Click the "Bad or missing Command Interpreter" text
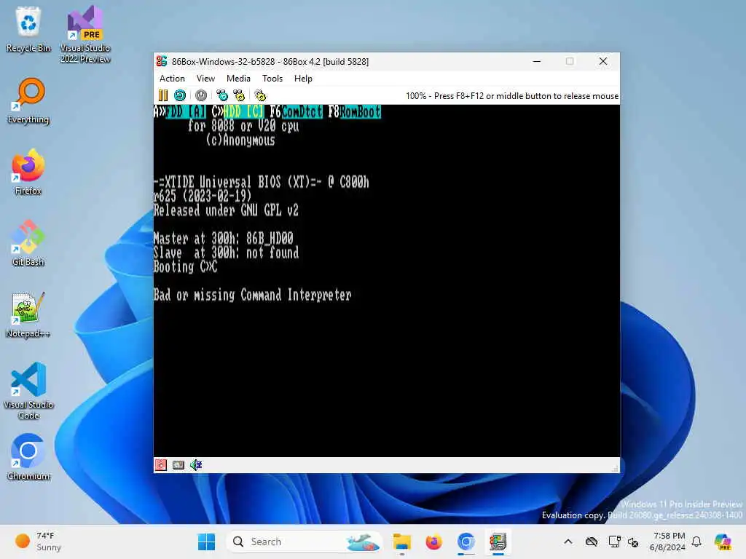Image resolution: width=746 pixels, height=559 pixels. [x=252, y=296]
